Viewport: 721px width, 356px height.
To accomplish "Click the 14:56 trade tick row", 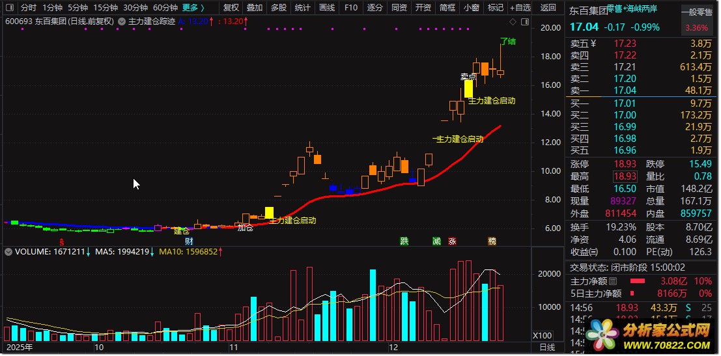I will click(641, 307).
